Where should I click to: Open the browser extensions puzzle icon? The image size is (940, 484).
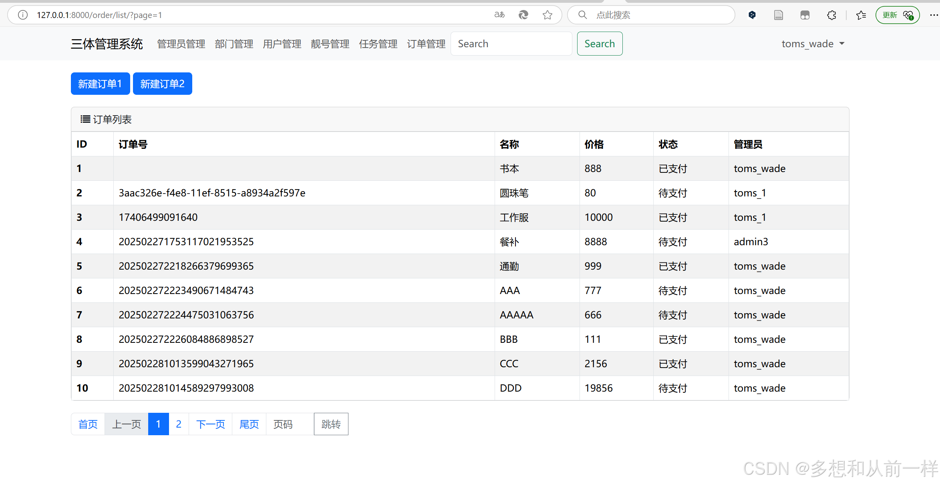coord(831,15)
